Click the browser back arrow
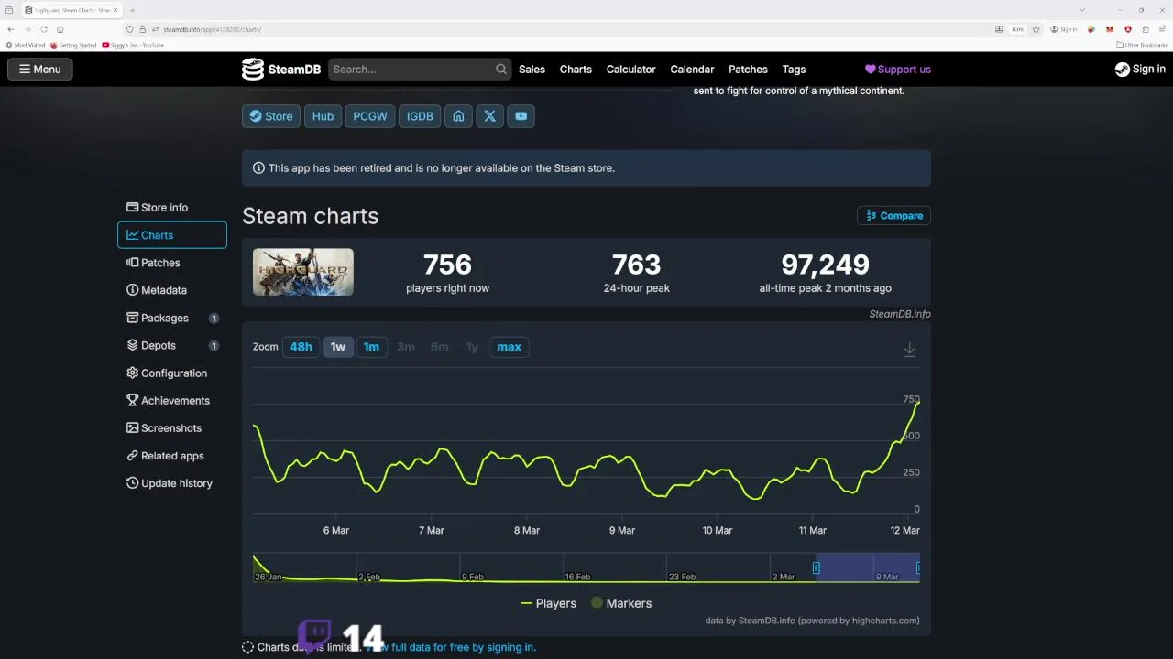Viewport: 1173px width, 659px height. coord(11,29)
